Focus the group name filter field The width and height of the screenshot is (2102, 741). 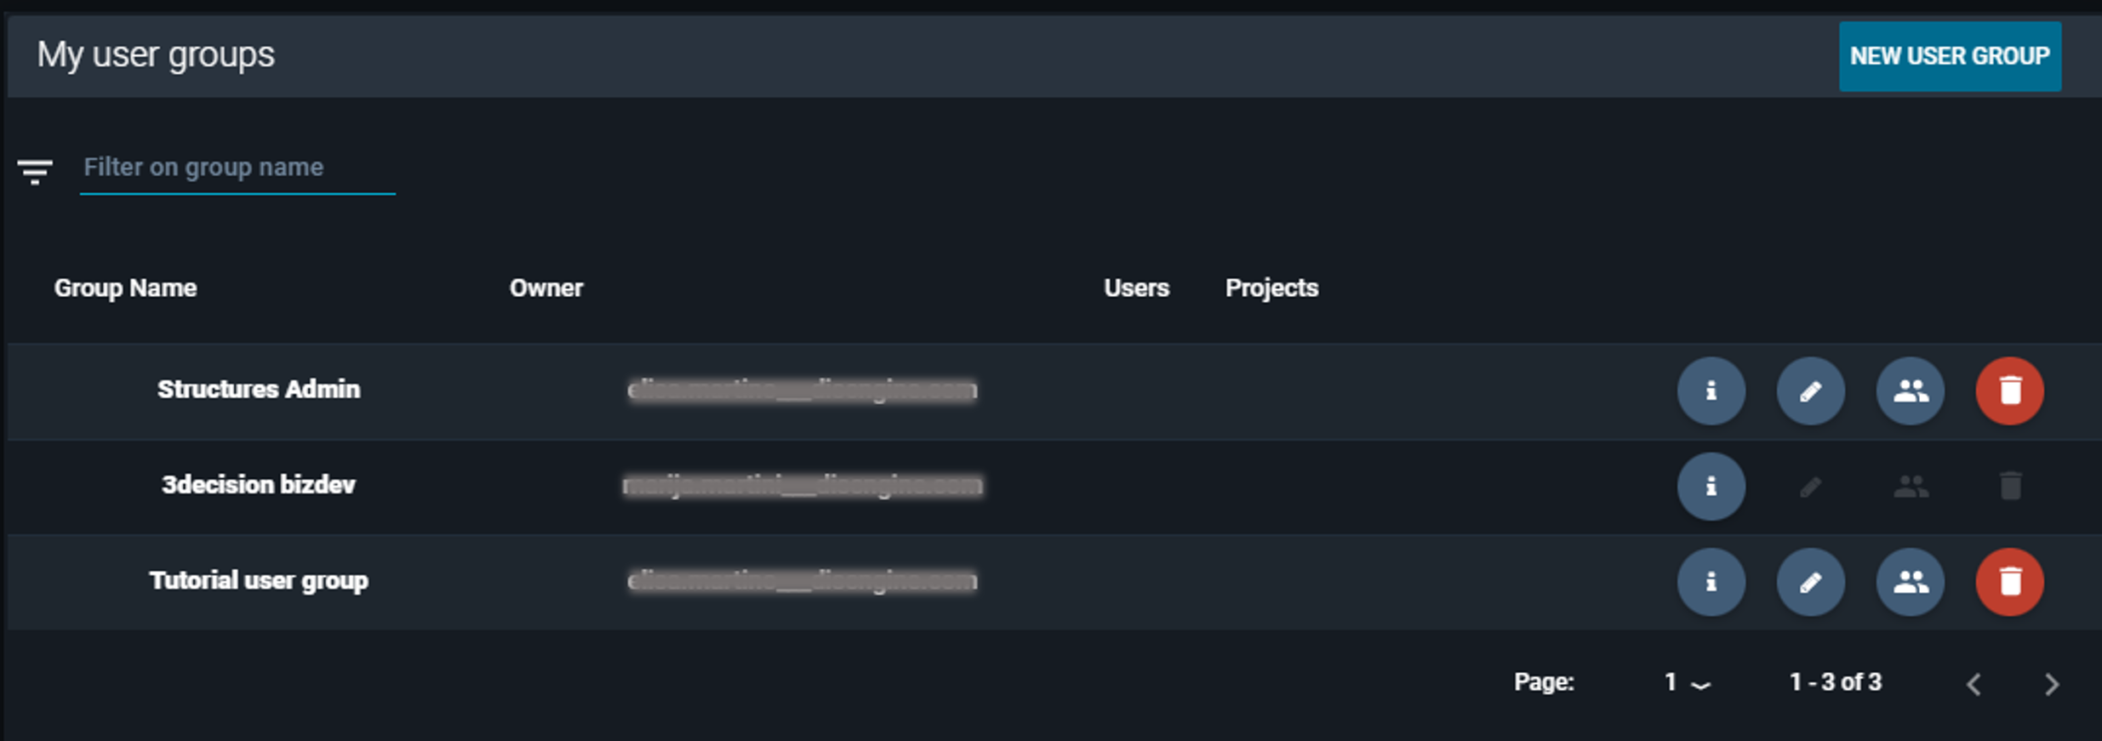(237, 168)
